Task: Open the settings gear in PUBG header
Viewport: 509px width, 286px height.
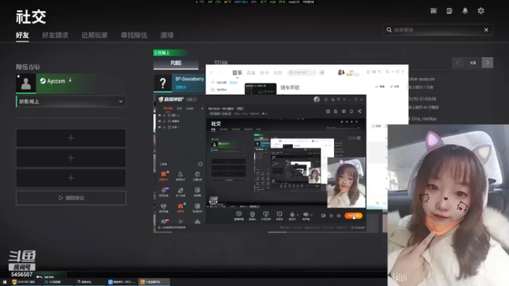Action: 481,11
